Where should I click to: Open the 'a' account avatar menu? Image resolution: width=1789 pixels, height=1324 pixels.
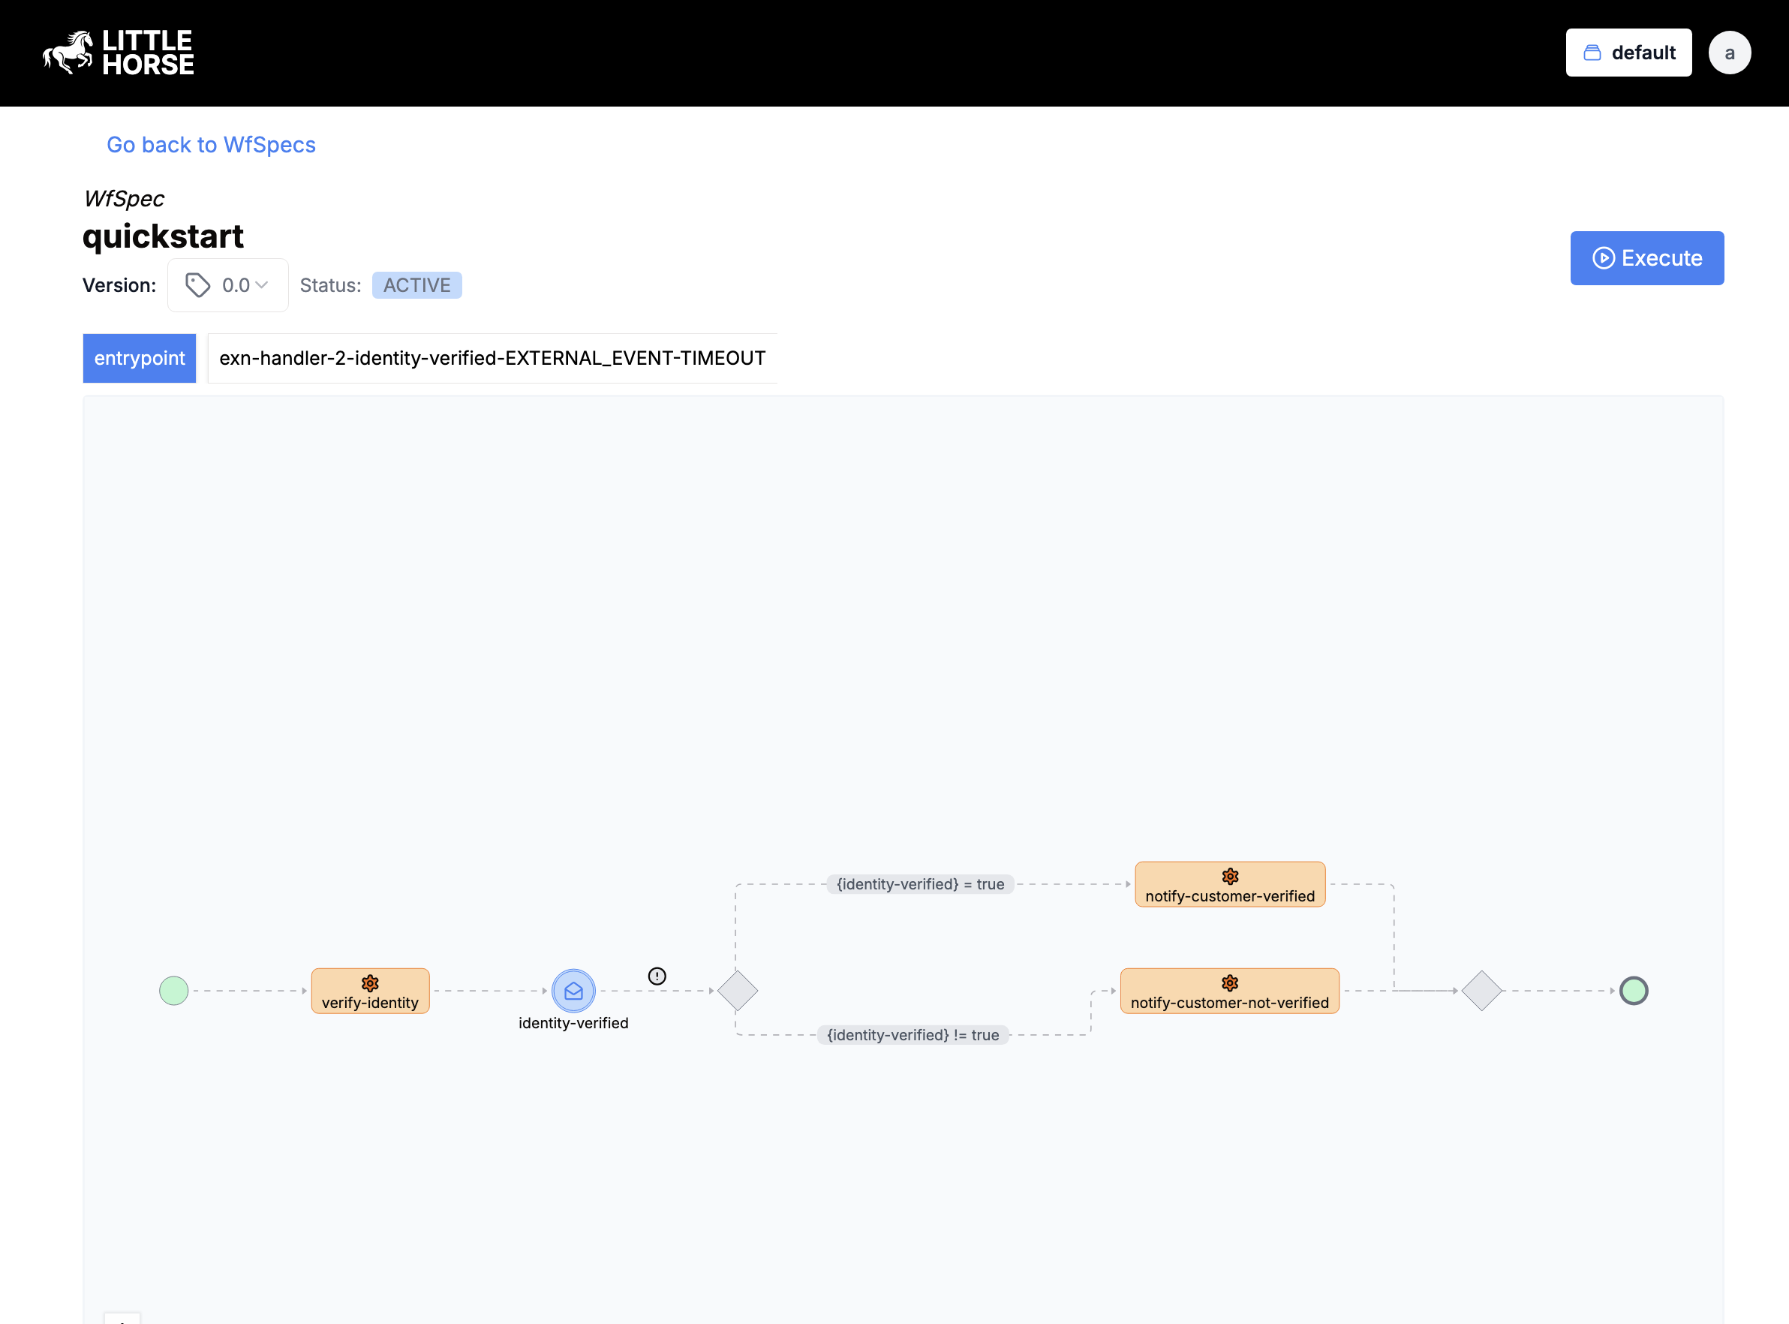[x=1730, y=51]
